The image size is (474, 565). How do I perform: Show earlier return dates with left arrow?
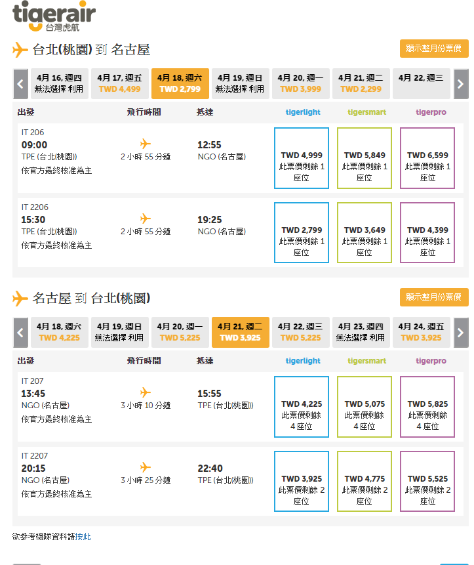pyautogui.click(x=20, y=333)
